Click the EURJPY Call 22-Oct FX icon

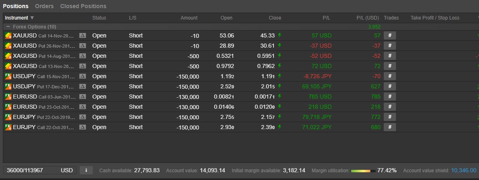(8, 127)
